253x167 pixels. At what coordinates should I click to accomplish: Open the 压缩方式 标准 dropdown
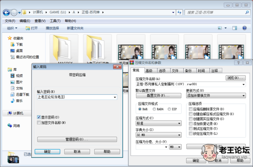[158, 124]
